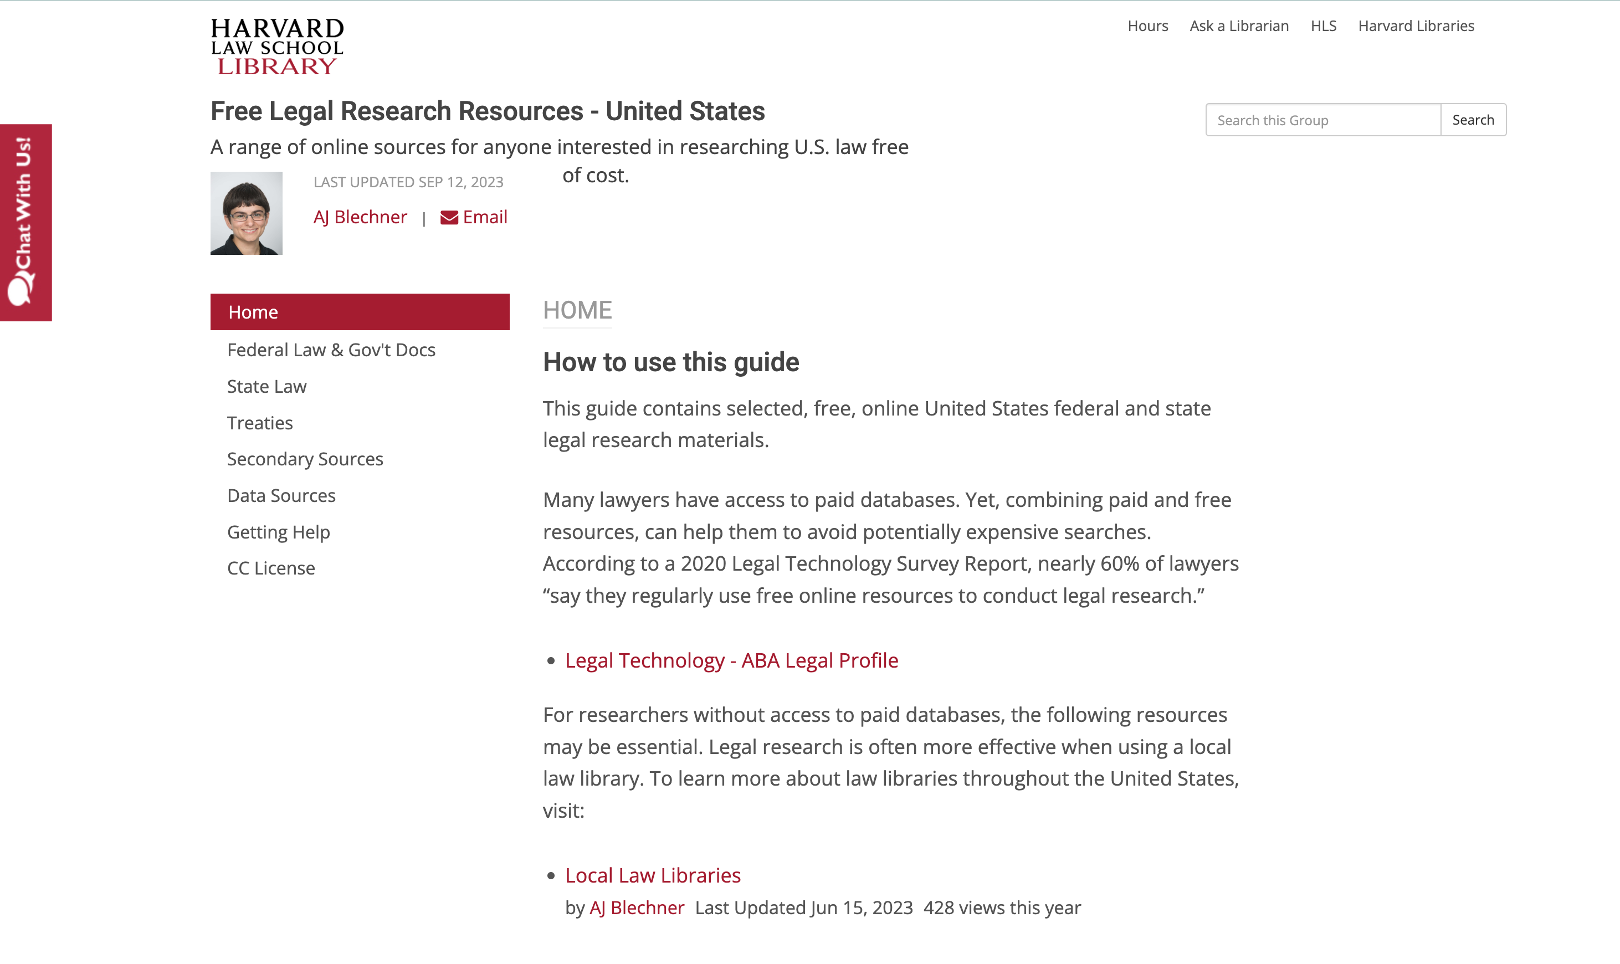Screen dimensions: 1620x964
Task: Focus the Search this Group field
Action: tap(1322, 120)
